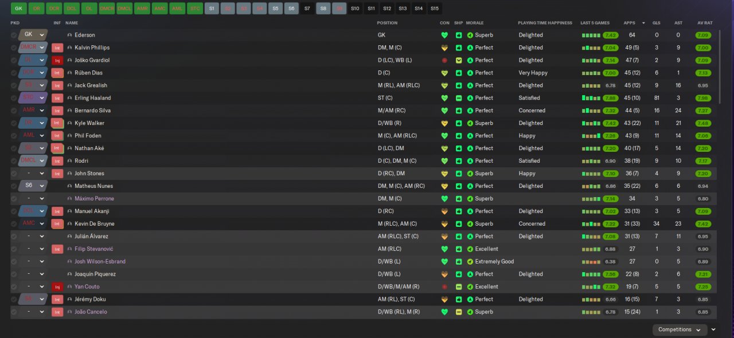Image resolution: width=734 pixels, height=338 pixels.
Task: Toggle the picked checkmark for Ederson
Action: (14, 35)
